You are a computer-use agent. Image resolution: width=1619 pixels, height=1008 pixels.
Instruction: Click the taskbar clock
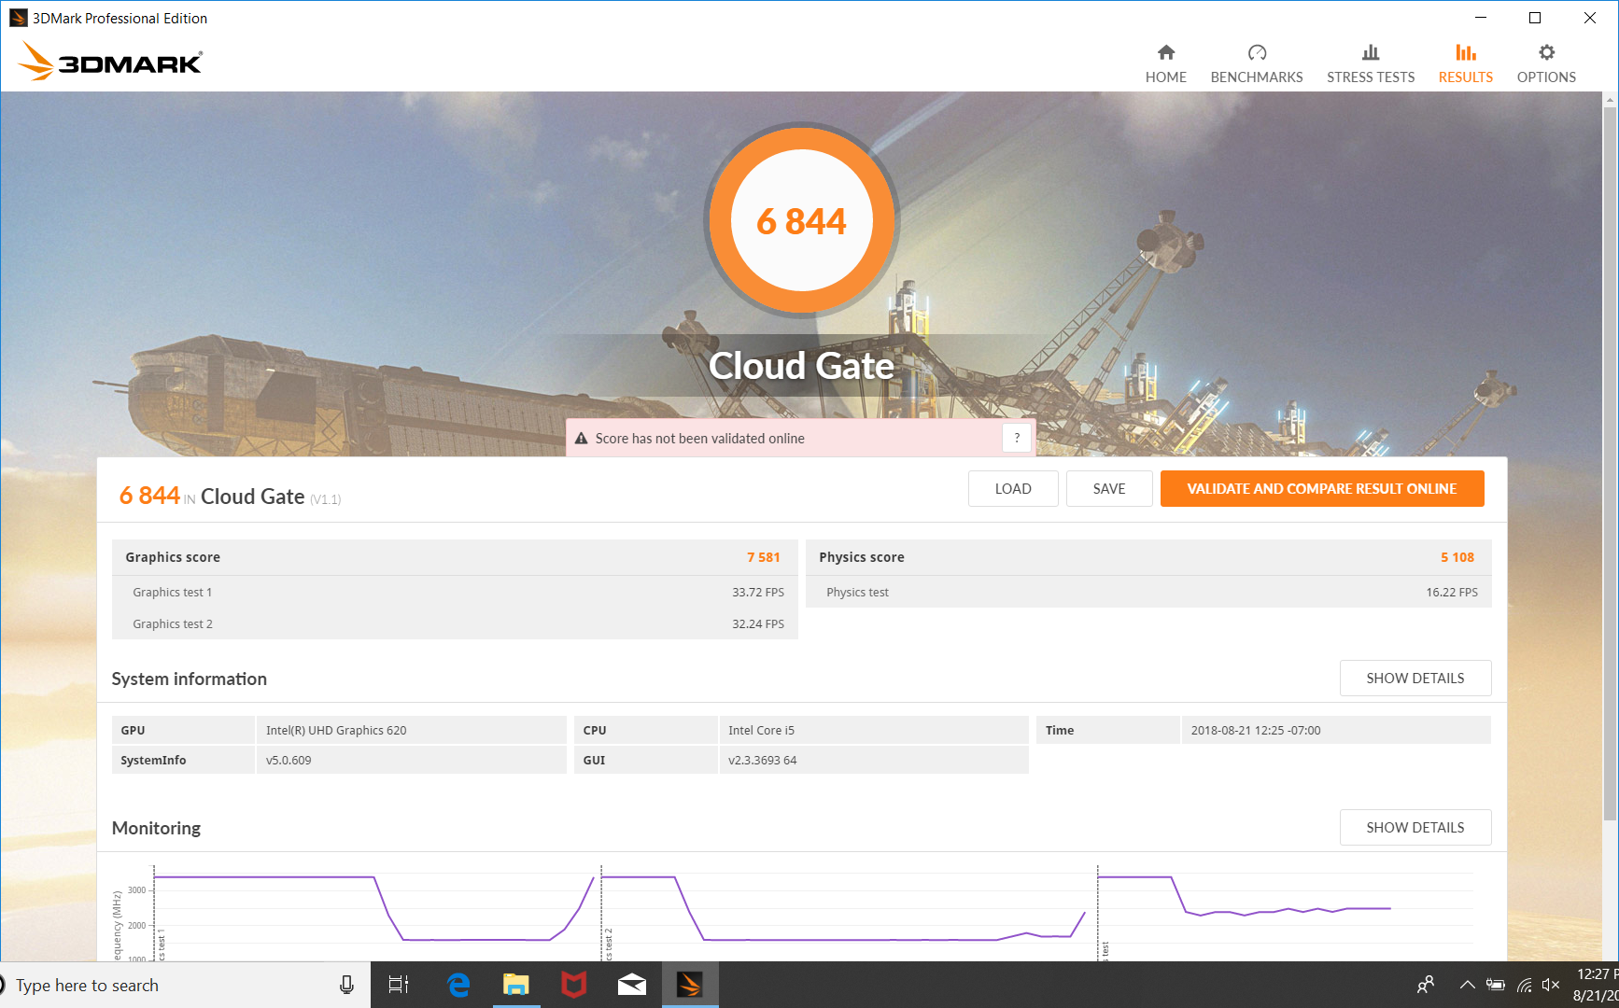click(x=1595, y=985)
